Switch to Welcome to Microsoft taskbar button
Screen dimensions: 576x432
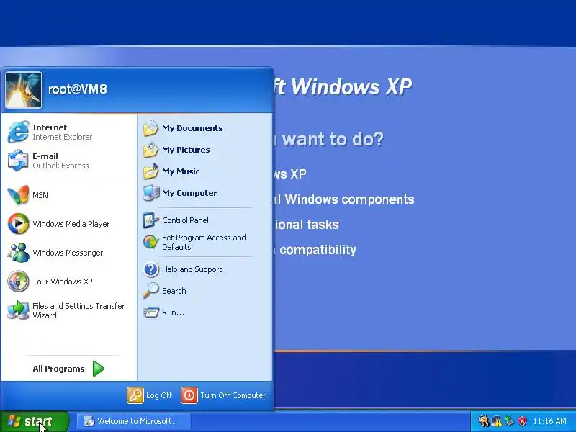pyautogui.click(x=134, y=421)
